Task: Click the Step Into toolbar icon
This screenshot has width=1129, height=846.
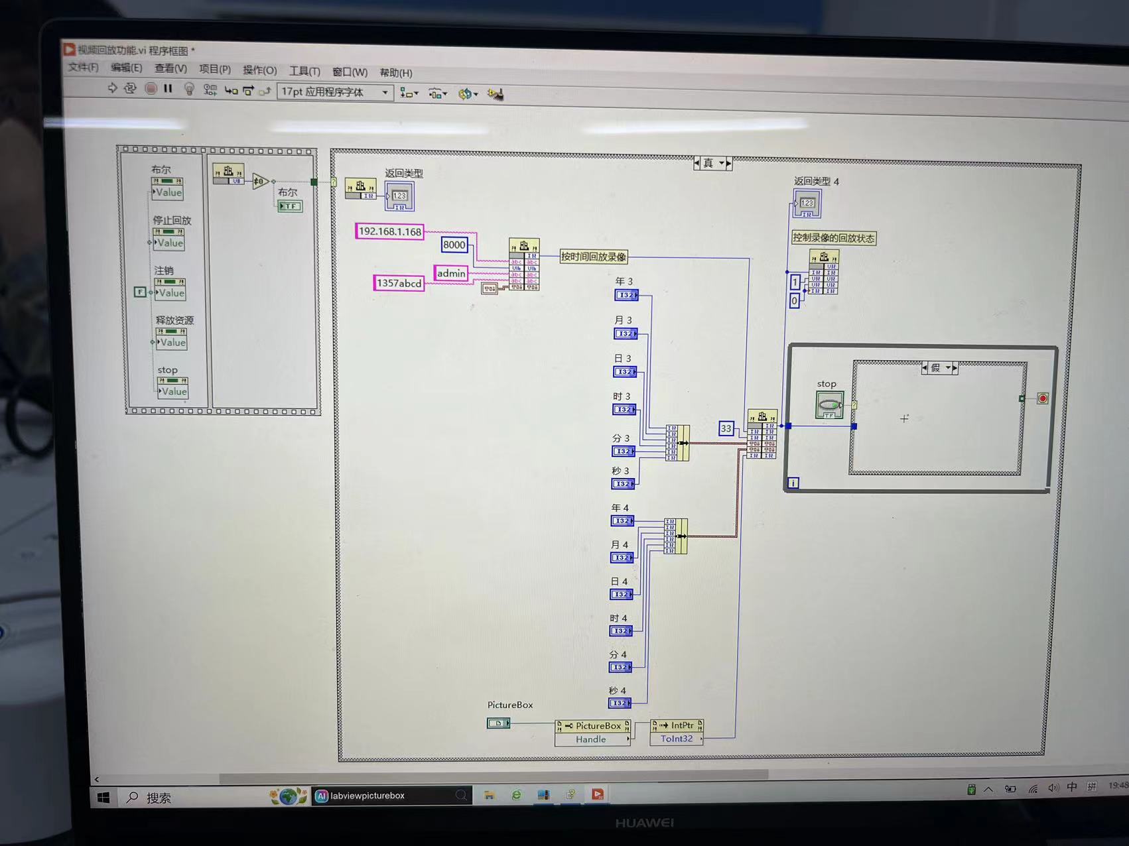Action: click(x=231, y=90)
